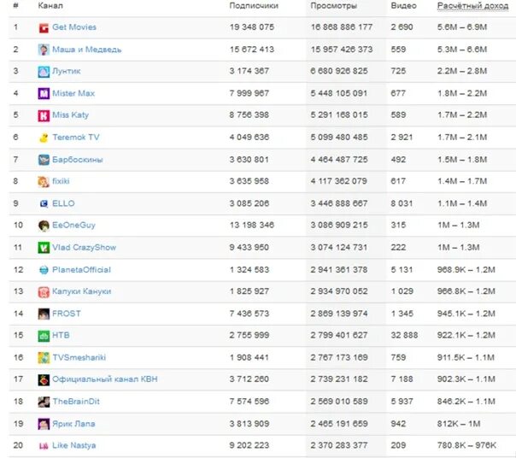
Task: Open the TheBrainDit channel link
Action: (x=76, y=402)
